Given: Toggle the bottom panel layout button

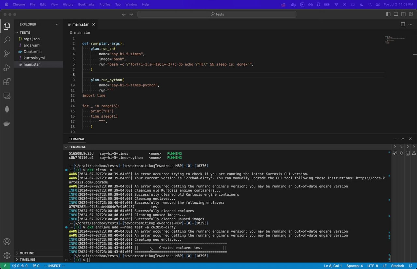Looking at the screenshot, I should 396,14.
